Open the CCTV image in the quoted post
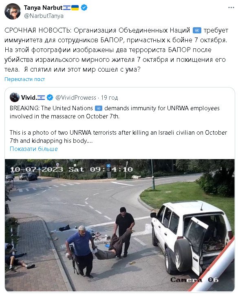This screenshot has height=297, width=238. pos(120,225)
